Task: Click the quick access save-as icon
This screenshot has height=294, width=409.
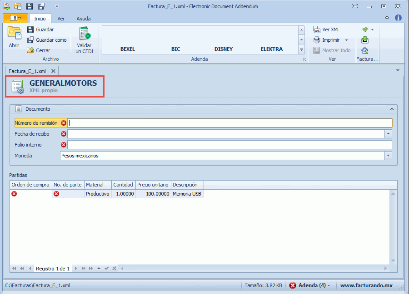Action: click(41, 6)
